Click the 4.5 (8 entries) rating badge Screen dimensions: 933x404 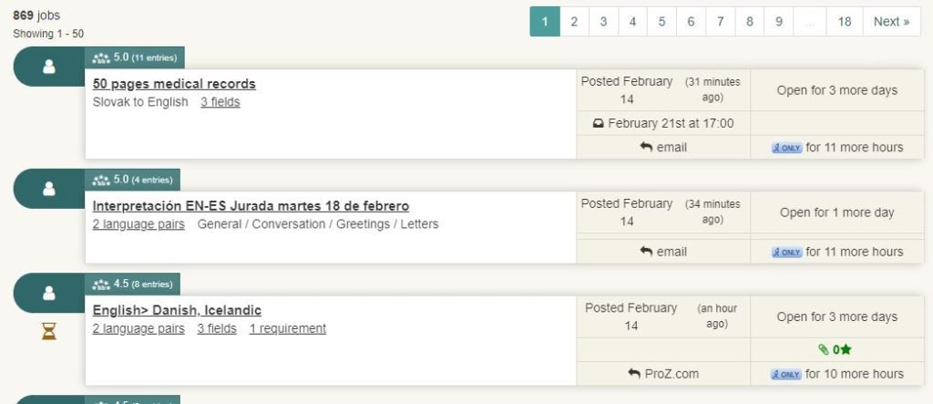pos(132,284)
